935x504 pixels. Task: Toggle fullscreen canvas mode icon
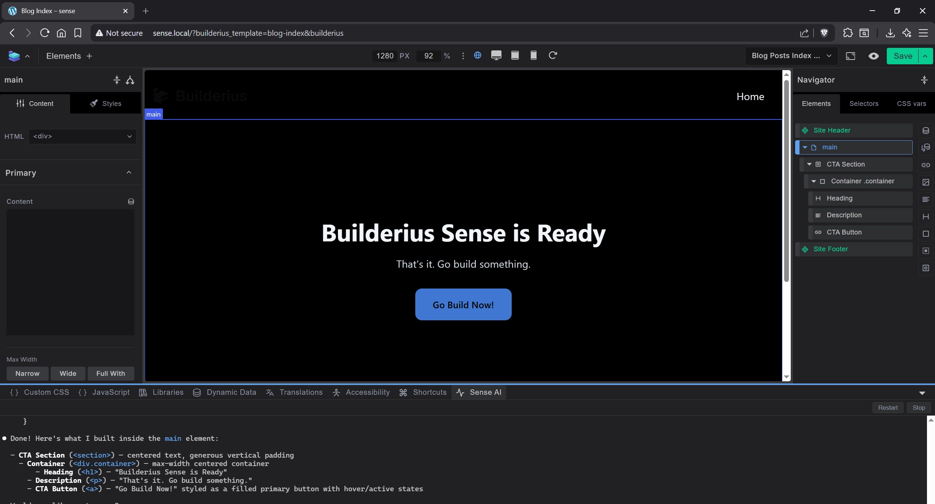pos(851,56)
